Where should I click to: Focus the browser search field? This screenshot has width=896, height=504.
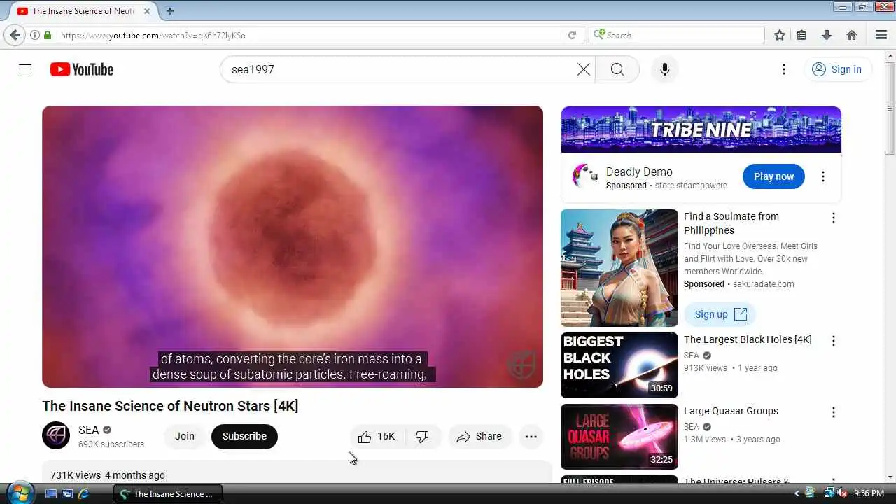pyautogui.click(x=678, y=35)
